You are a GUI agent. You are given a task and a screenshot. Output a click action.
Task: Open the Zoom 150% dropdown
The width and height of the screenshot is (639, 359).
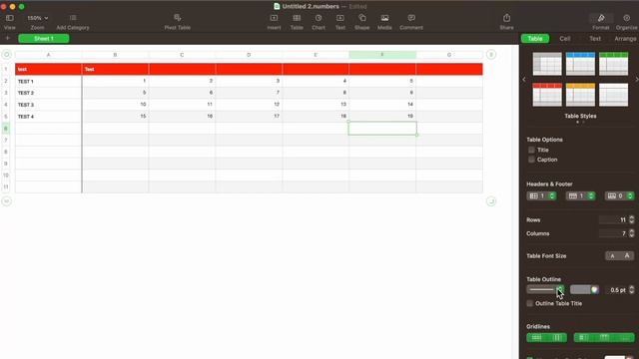pyautogui.click(x=38, y=18)
